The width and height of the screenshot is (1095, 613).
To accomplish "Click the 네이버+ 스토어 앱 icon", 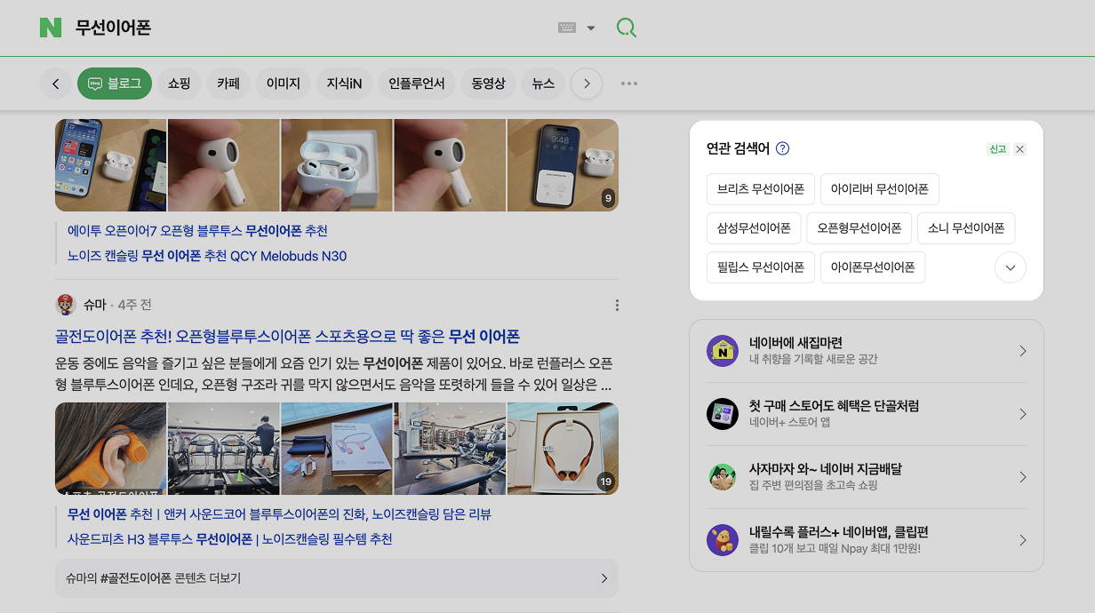I will [723, 414].
